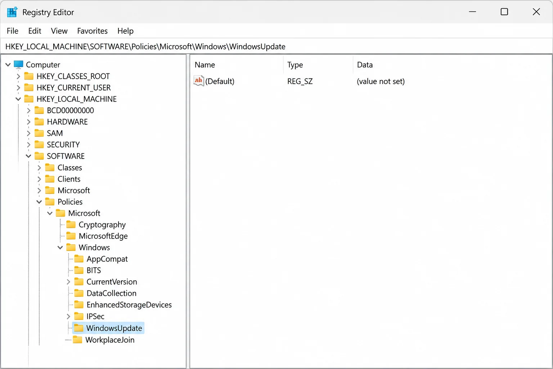Viewport: 553px width, 369px height.
Task: Select Microsoft key label under Policies
Action: [84, 213]
